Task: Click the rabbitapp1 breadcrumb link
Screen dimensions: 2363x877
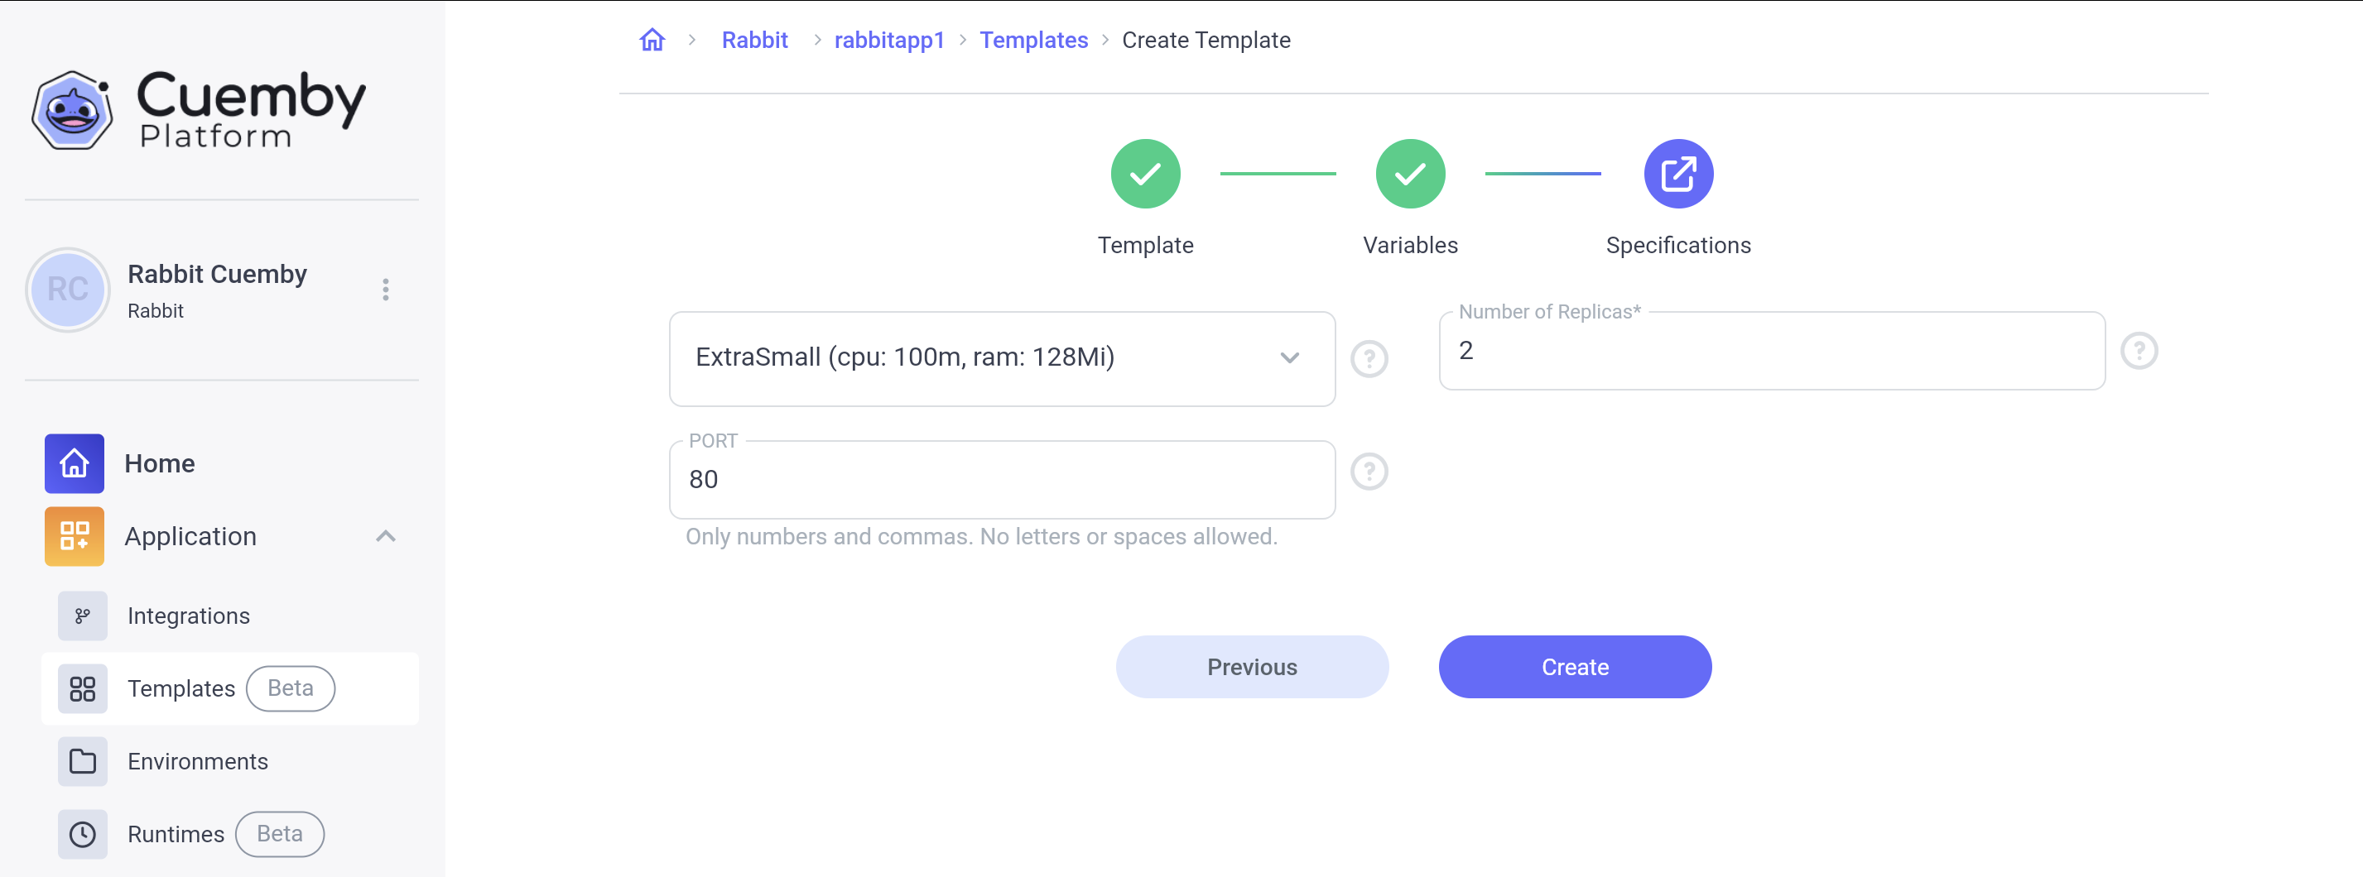Action: point(888,41)
